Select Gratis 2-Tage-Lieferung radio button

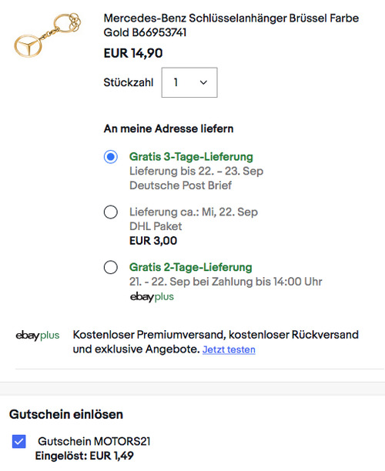tap(111, 267)
